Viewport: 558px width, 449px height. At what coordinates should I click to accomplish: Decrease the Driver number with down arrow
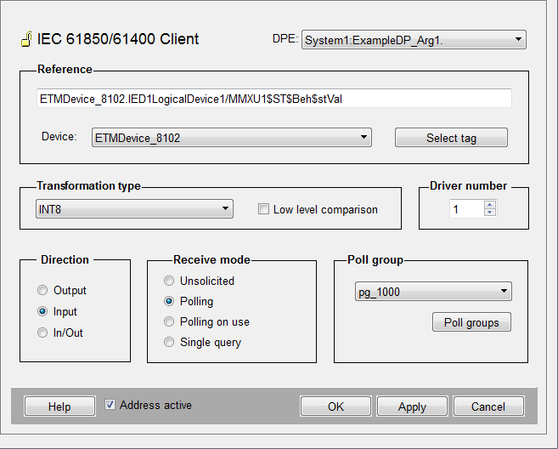tap(490, 213)
